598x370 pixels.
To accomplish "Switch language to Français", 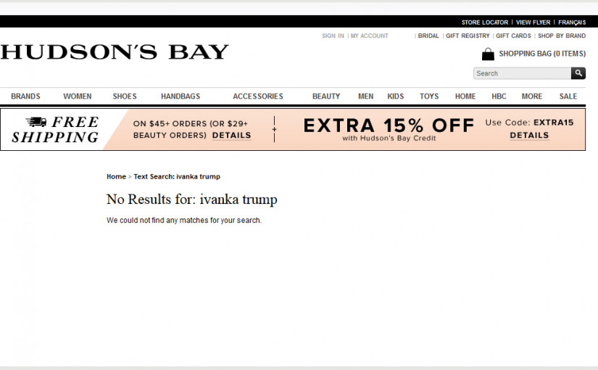I will coord(572,22).
